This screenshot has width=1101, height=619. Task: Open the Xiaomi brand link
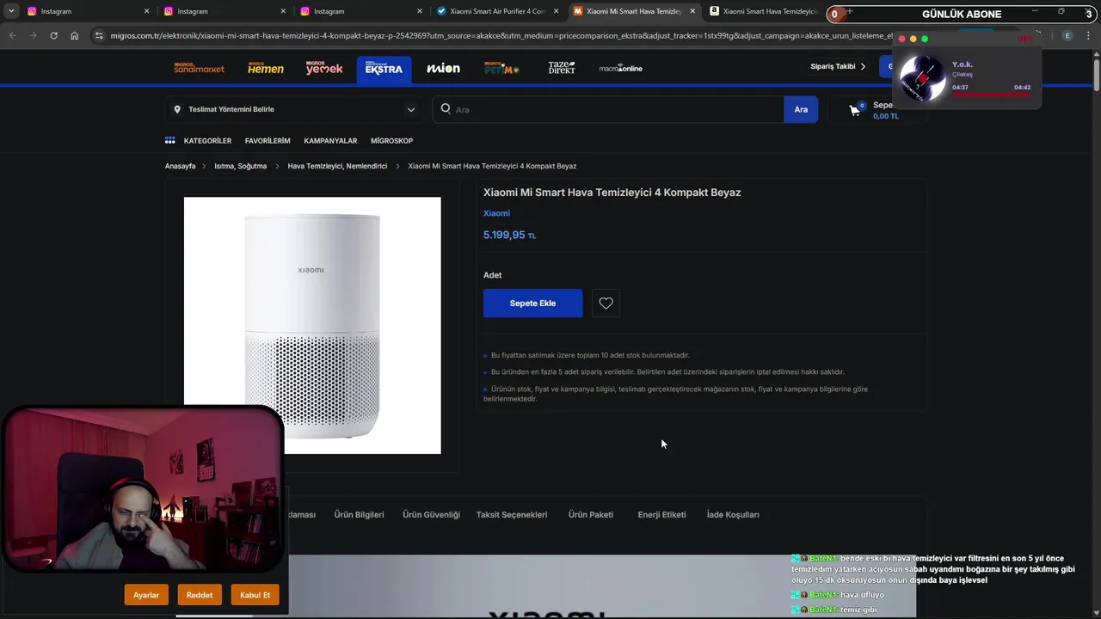coord(496,213)
